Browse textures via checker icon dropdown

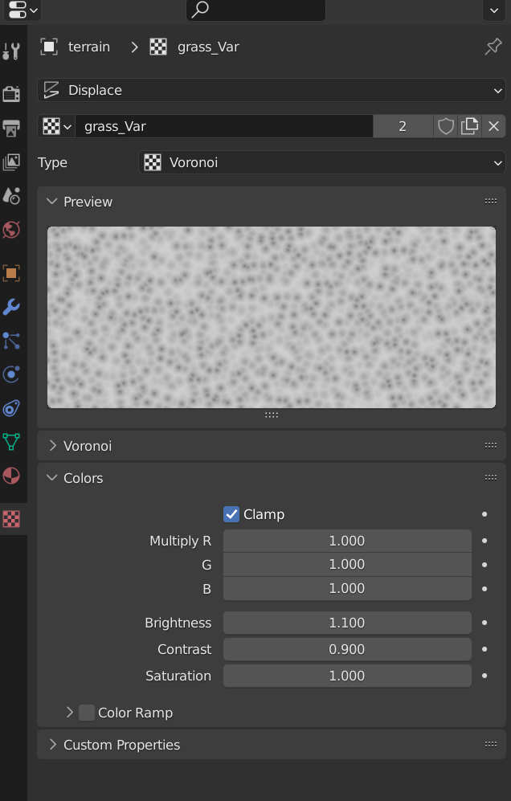click(57, 126)
